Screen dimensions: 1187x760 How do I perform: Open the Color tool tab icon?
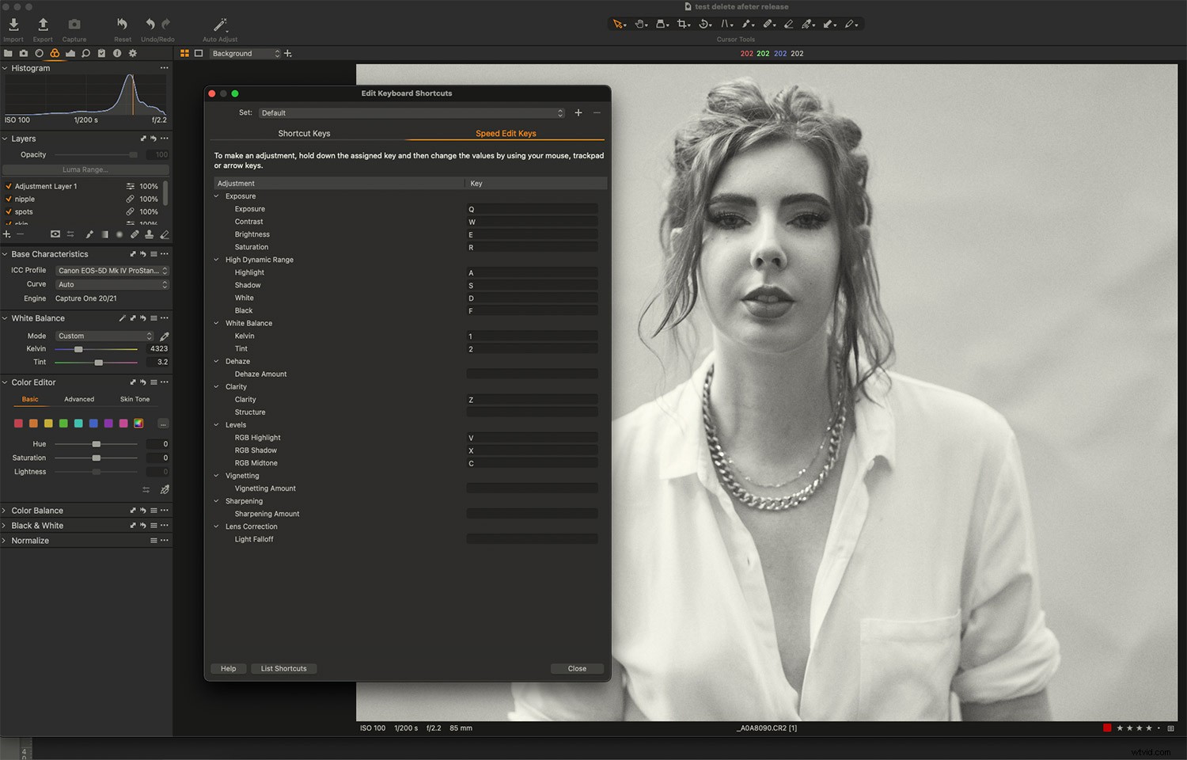click(x=54, y=53)
